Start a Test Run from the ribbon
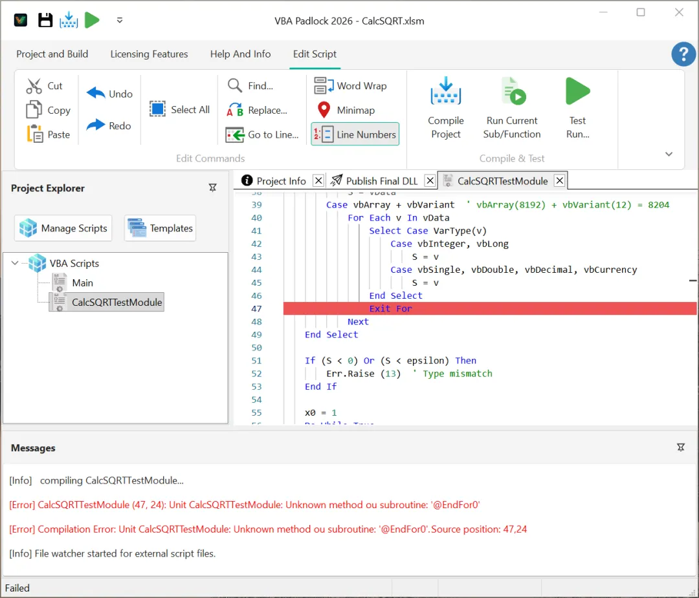 tap(577, 108)
